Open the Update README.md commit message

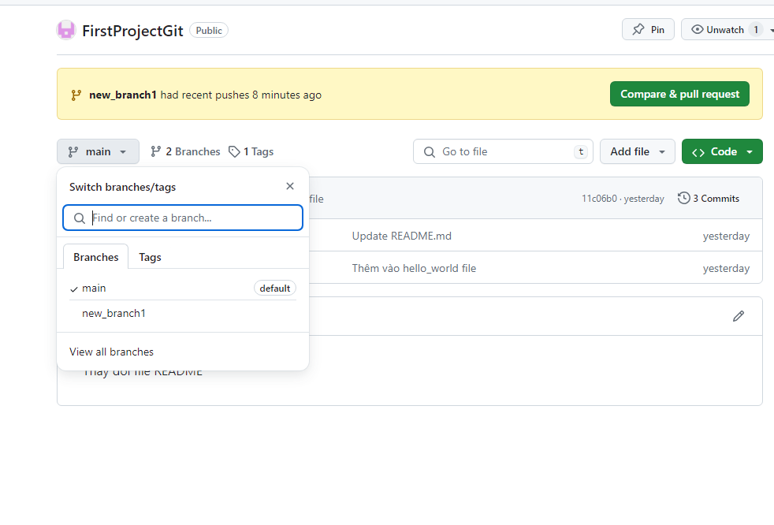click(401, 236)
